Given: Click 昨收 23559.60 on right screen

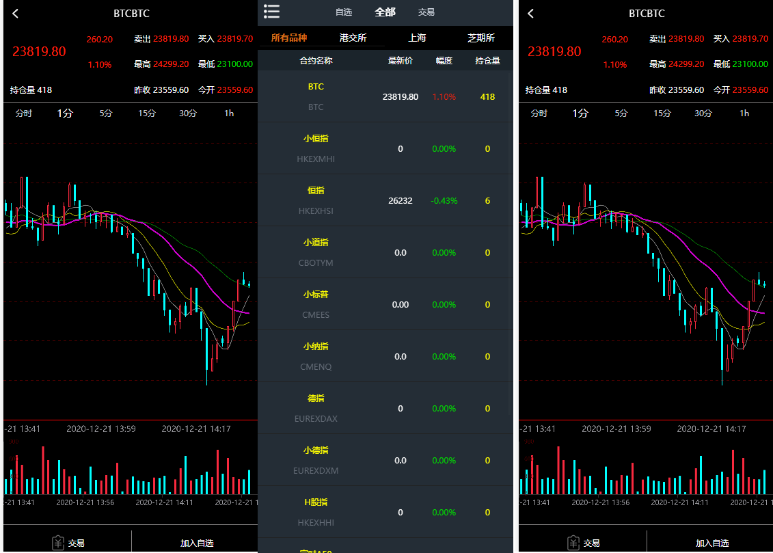Looking at the screenshot, I should (677, 90).
